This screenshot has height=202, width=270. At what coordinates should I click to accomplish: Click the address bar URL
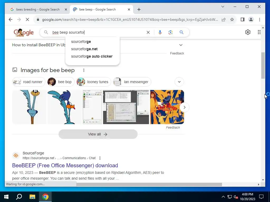click(x=130, y=19)
